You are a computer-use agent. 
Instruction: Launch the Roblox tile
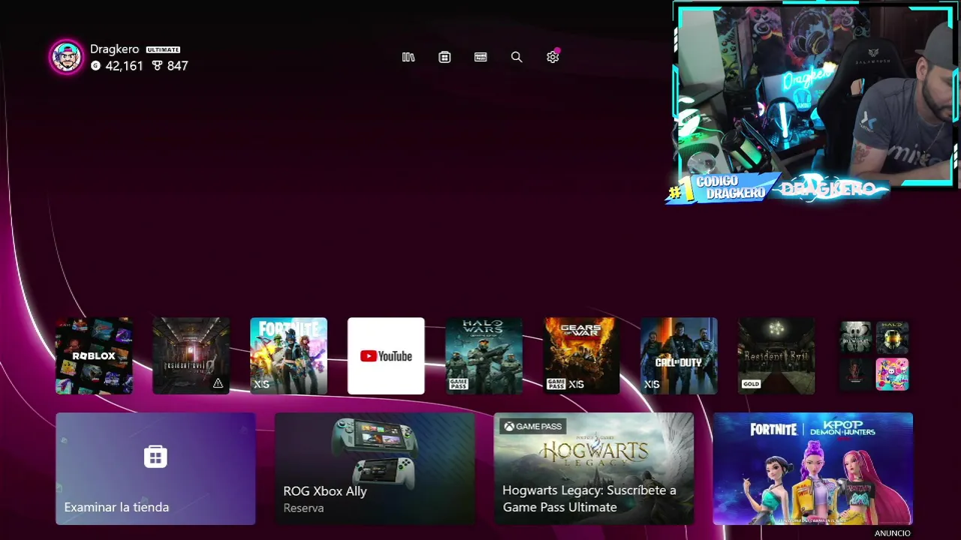(x=94, y=355)
